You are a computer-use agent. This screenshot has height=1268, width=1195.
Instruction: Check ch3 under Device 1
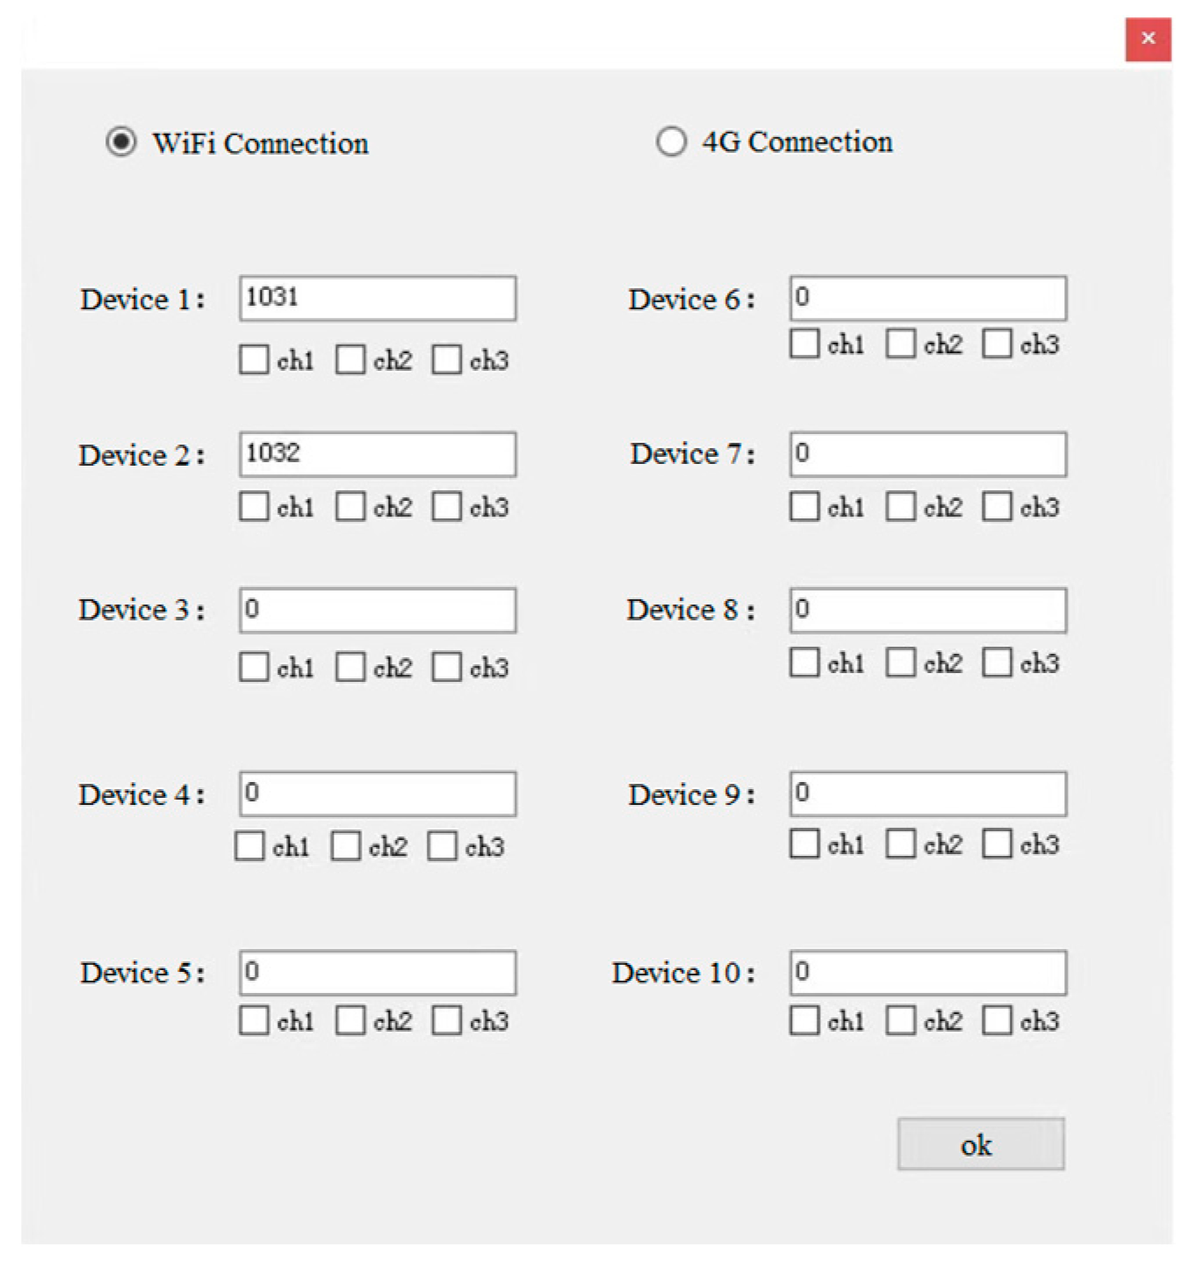pos(446,359)
